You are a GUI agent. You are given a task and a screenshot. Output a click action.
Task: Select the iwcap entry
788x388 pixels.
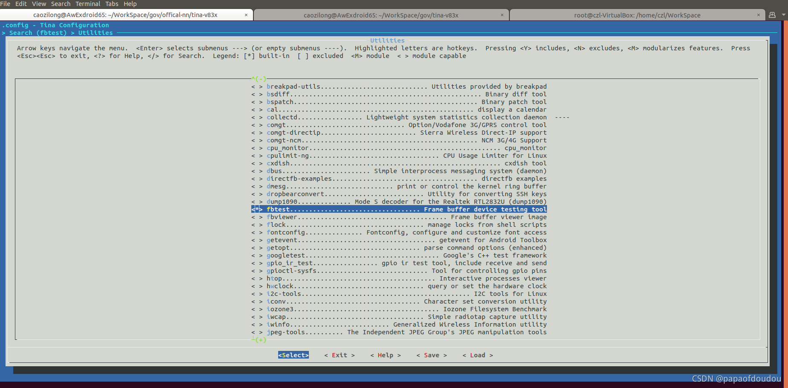(399, 317)
